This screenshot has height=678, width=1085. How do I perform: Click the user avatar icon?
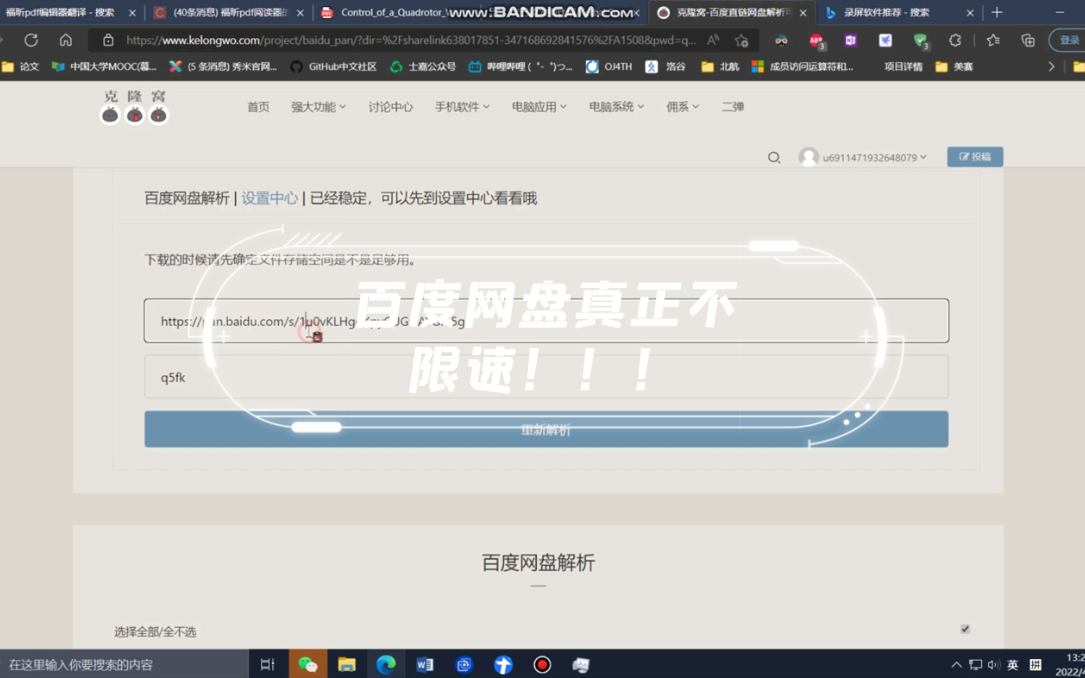point(809,157)
